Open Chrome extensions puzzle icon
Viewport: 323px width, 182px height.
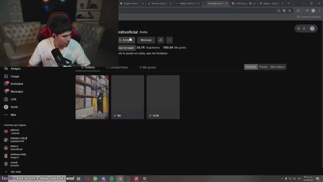click(x=298, y=11)
